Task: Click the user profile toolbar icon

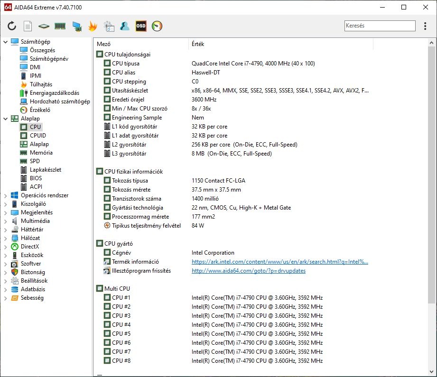Action: (125, 26)
